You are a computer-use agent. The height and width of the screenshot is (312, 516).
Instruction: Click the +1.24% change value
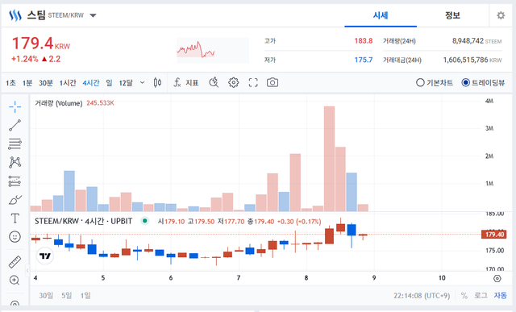coord(25,59)
